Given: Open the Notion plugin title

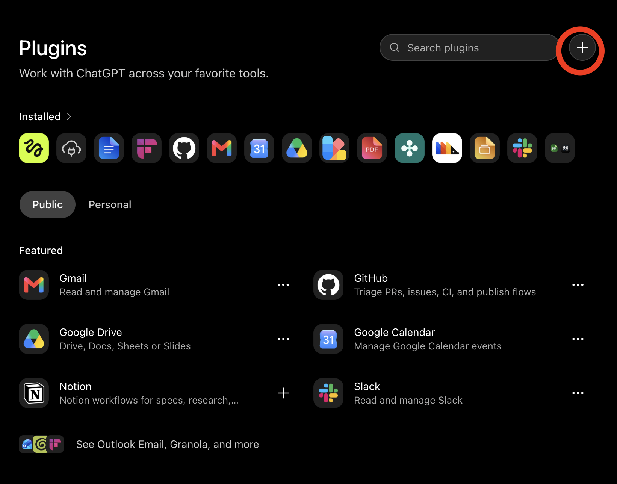Looking at the screenshot, I should point(76,386).
